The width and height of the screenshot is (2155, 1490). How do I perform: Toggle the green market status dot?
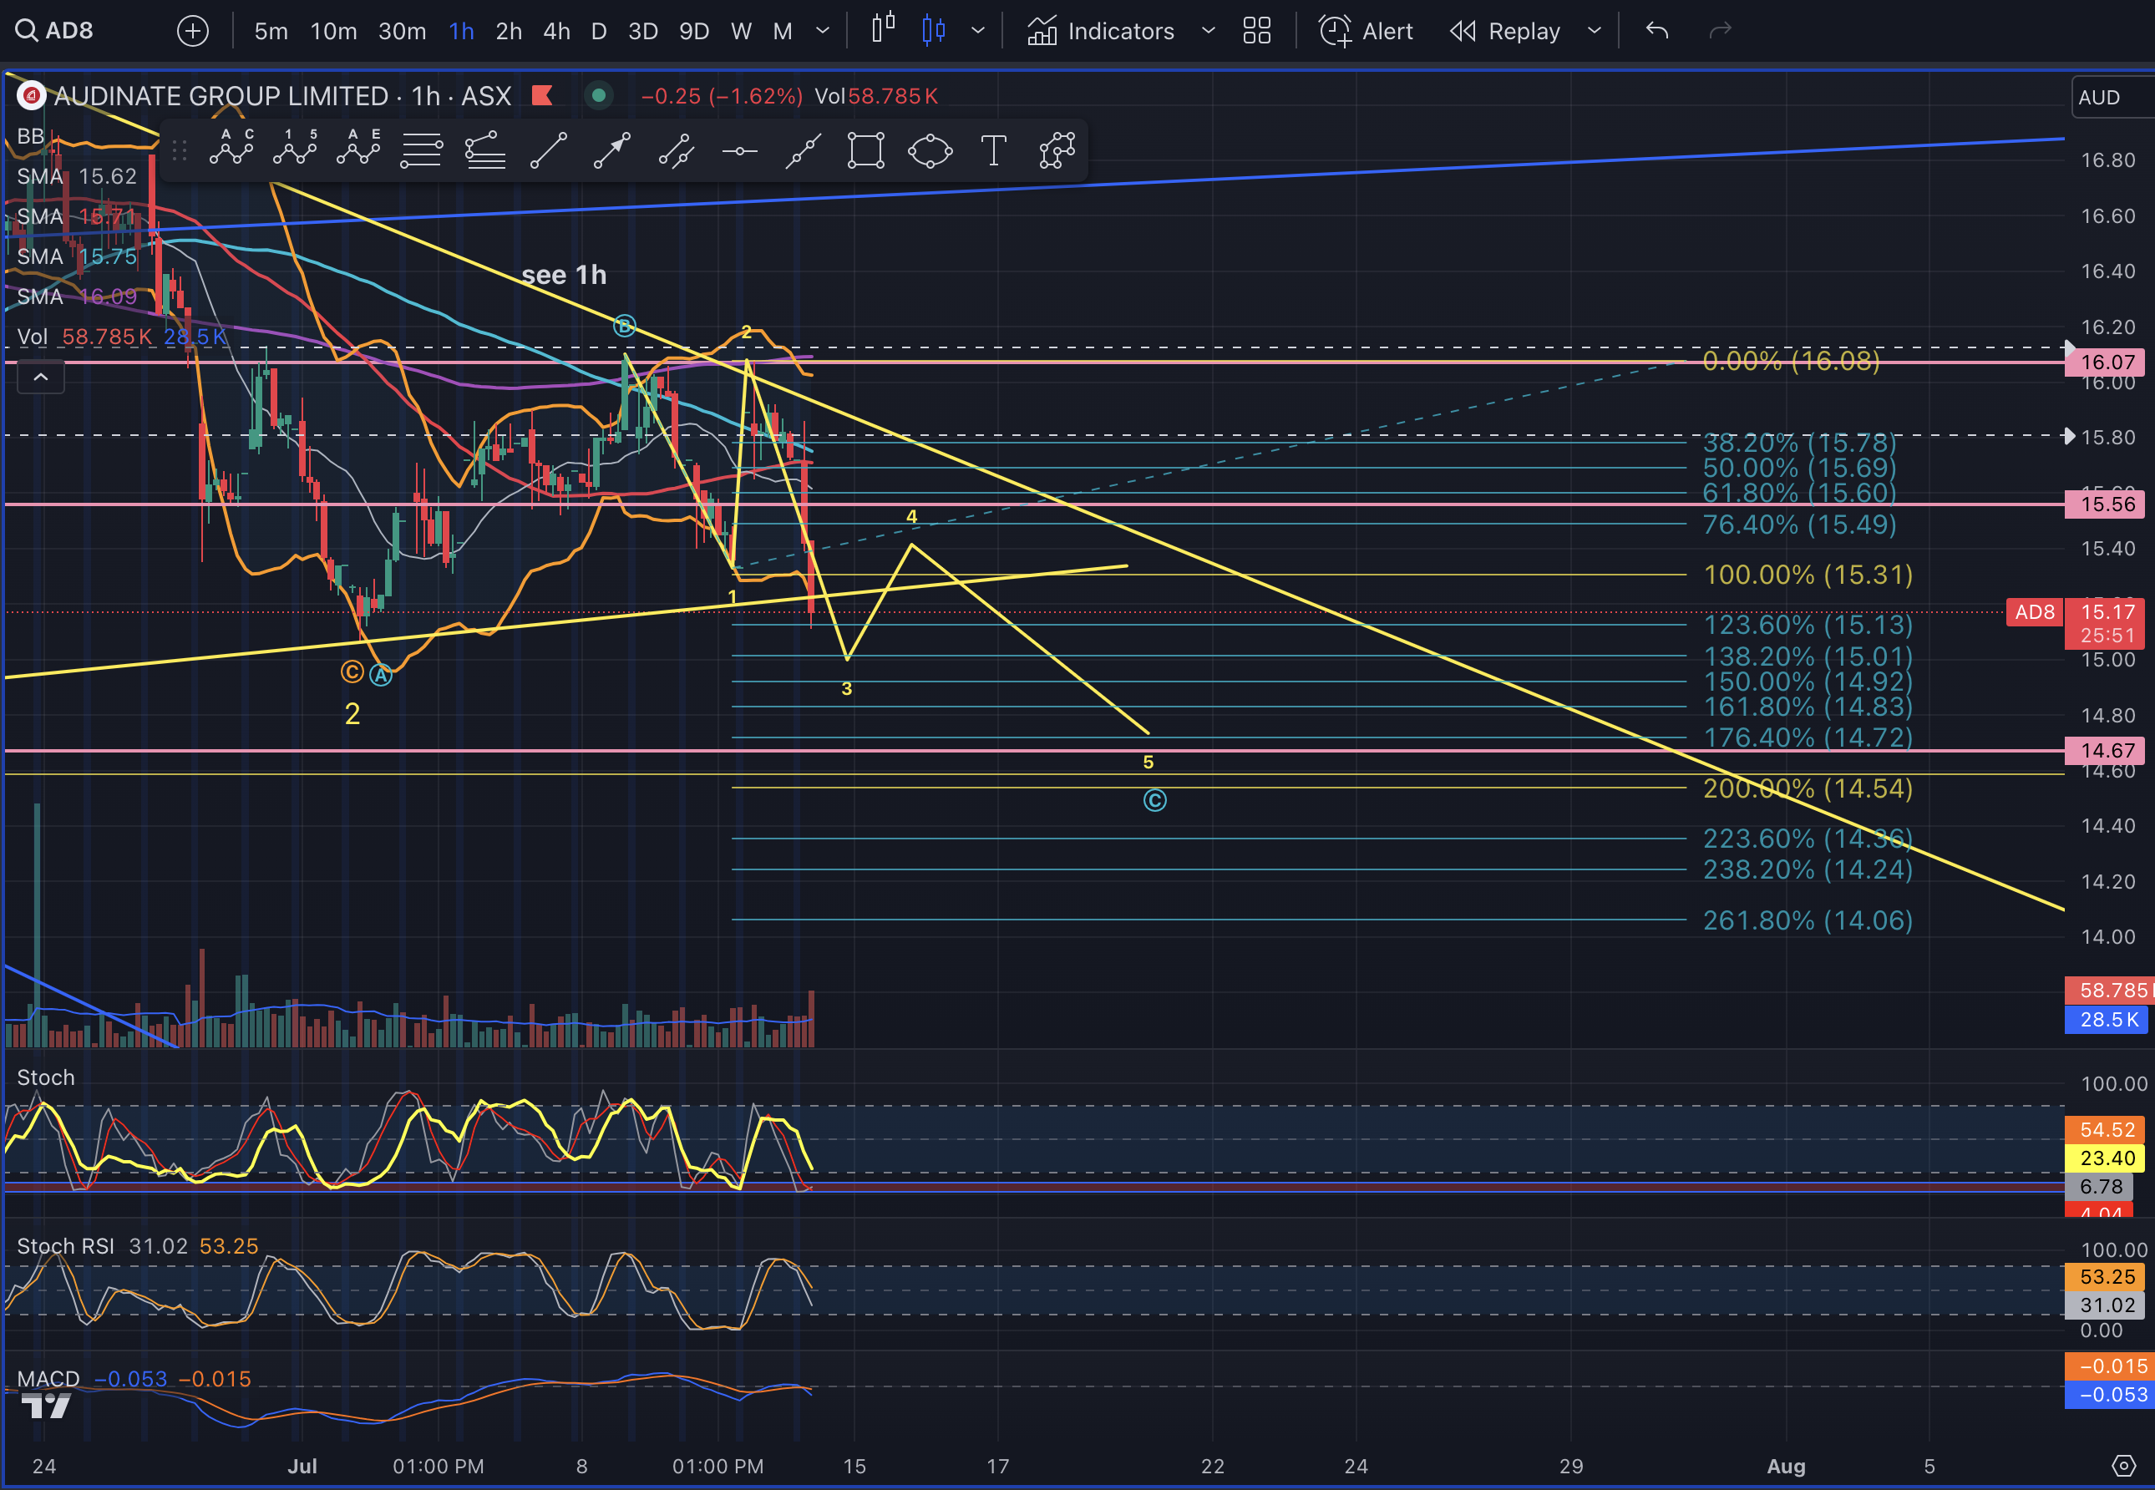pyautogui.click(x=599, y=95)
